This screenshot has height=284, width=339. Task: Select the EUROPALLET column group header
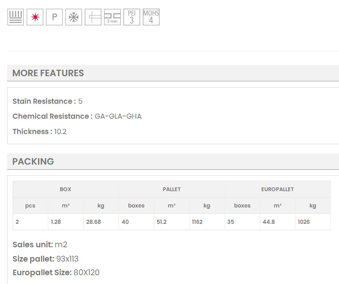pos(277,189)
